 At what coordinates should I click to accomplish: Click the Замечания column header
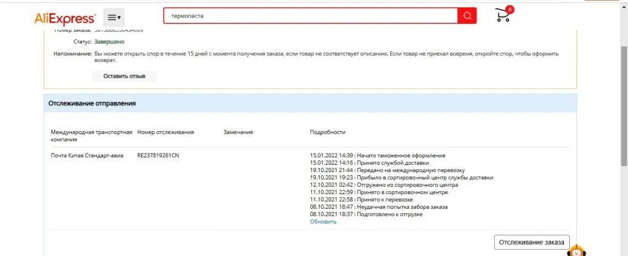click(x=239, y=132)
